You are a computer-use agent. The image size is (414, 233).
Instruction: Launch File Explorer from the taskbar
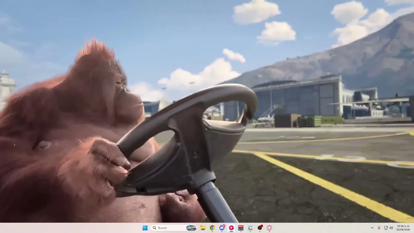coord(203,228)
